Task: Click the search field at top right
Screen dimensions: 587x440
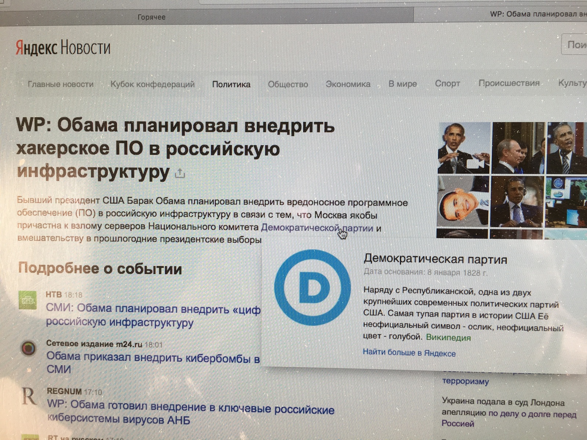Action: pyautogui.click(x=575, y=45)
